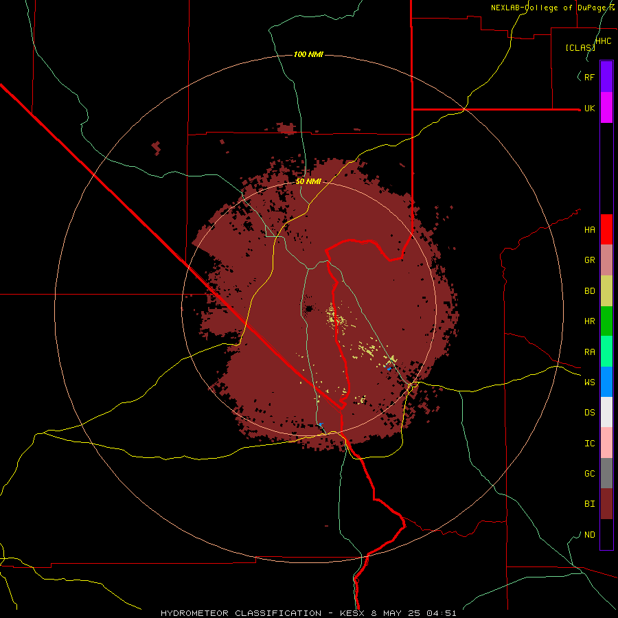Click the light green RA legend swatch

click(x=606, y=352)
